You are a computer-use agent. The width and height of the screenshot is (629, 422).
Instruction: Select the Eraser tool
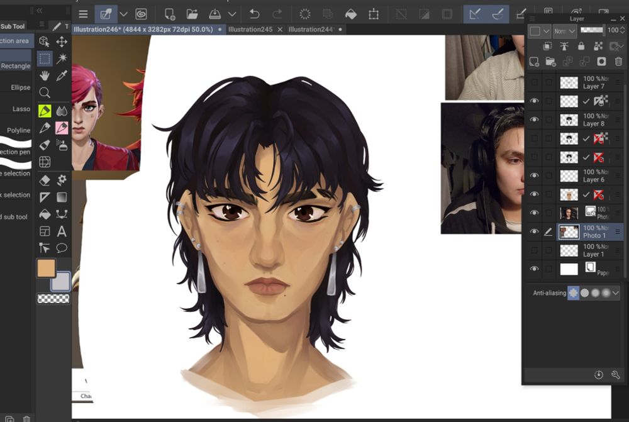(45, 180)
